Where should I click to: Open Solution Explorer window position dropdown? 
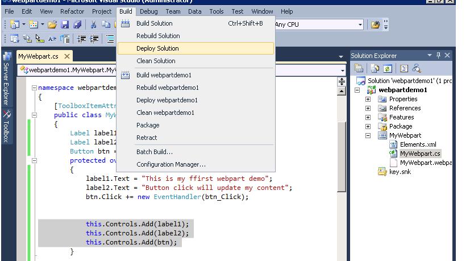tap(430, 55)
